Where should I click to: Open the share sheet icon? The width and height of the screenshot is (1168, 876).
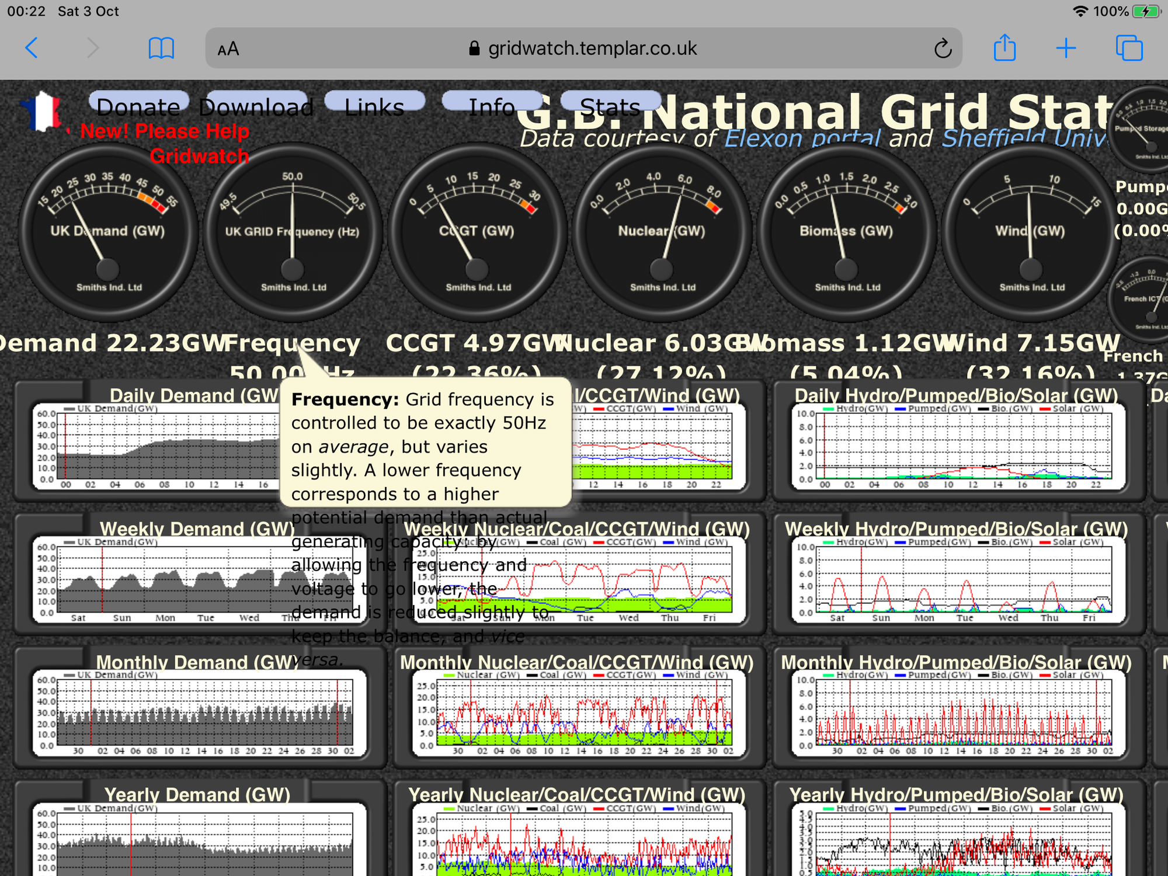[x=1004, y=48]
